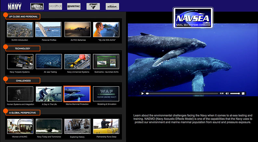Image resolution: width=258 pixels, height=142 pixels.
Task: Click the video progress seek bar
Action: [182, 93]
